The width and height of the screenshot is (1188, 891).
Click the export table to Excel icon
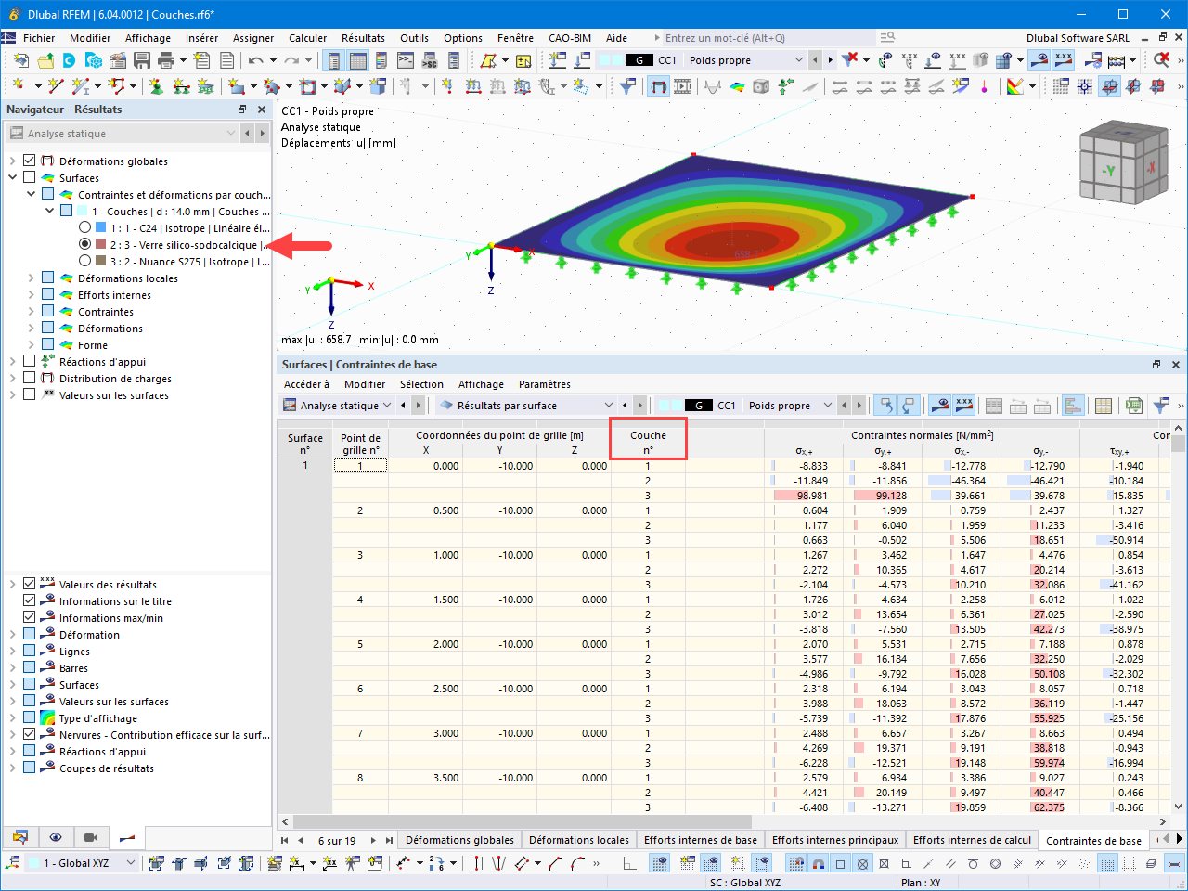pyautogui.click(x=1133, y=406)
